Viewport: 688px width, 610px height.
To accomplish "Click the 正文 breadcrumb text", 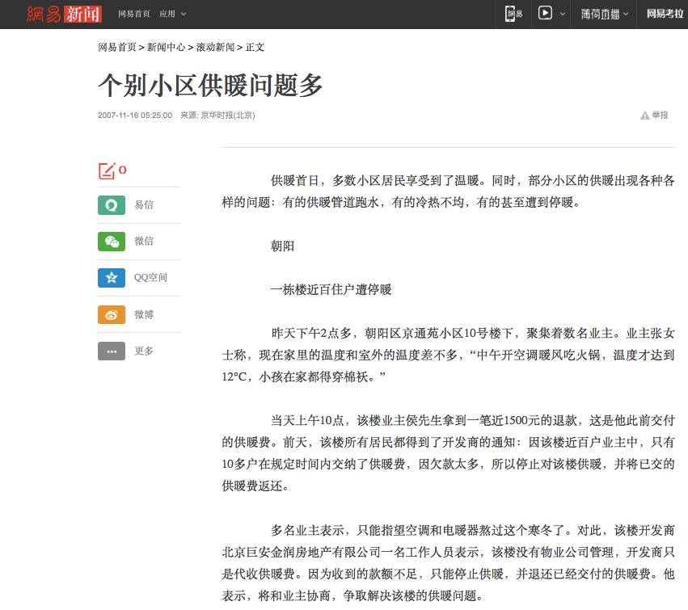I will click(255, 47).
